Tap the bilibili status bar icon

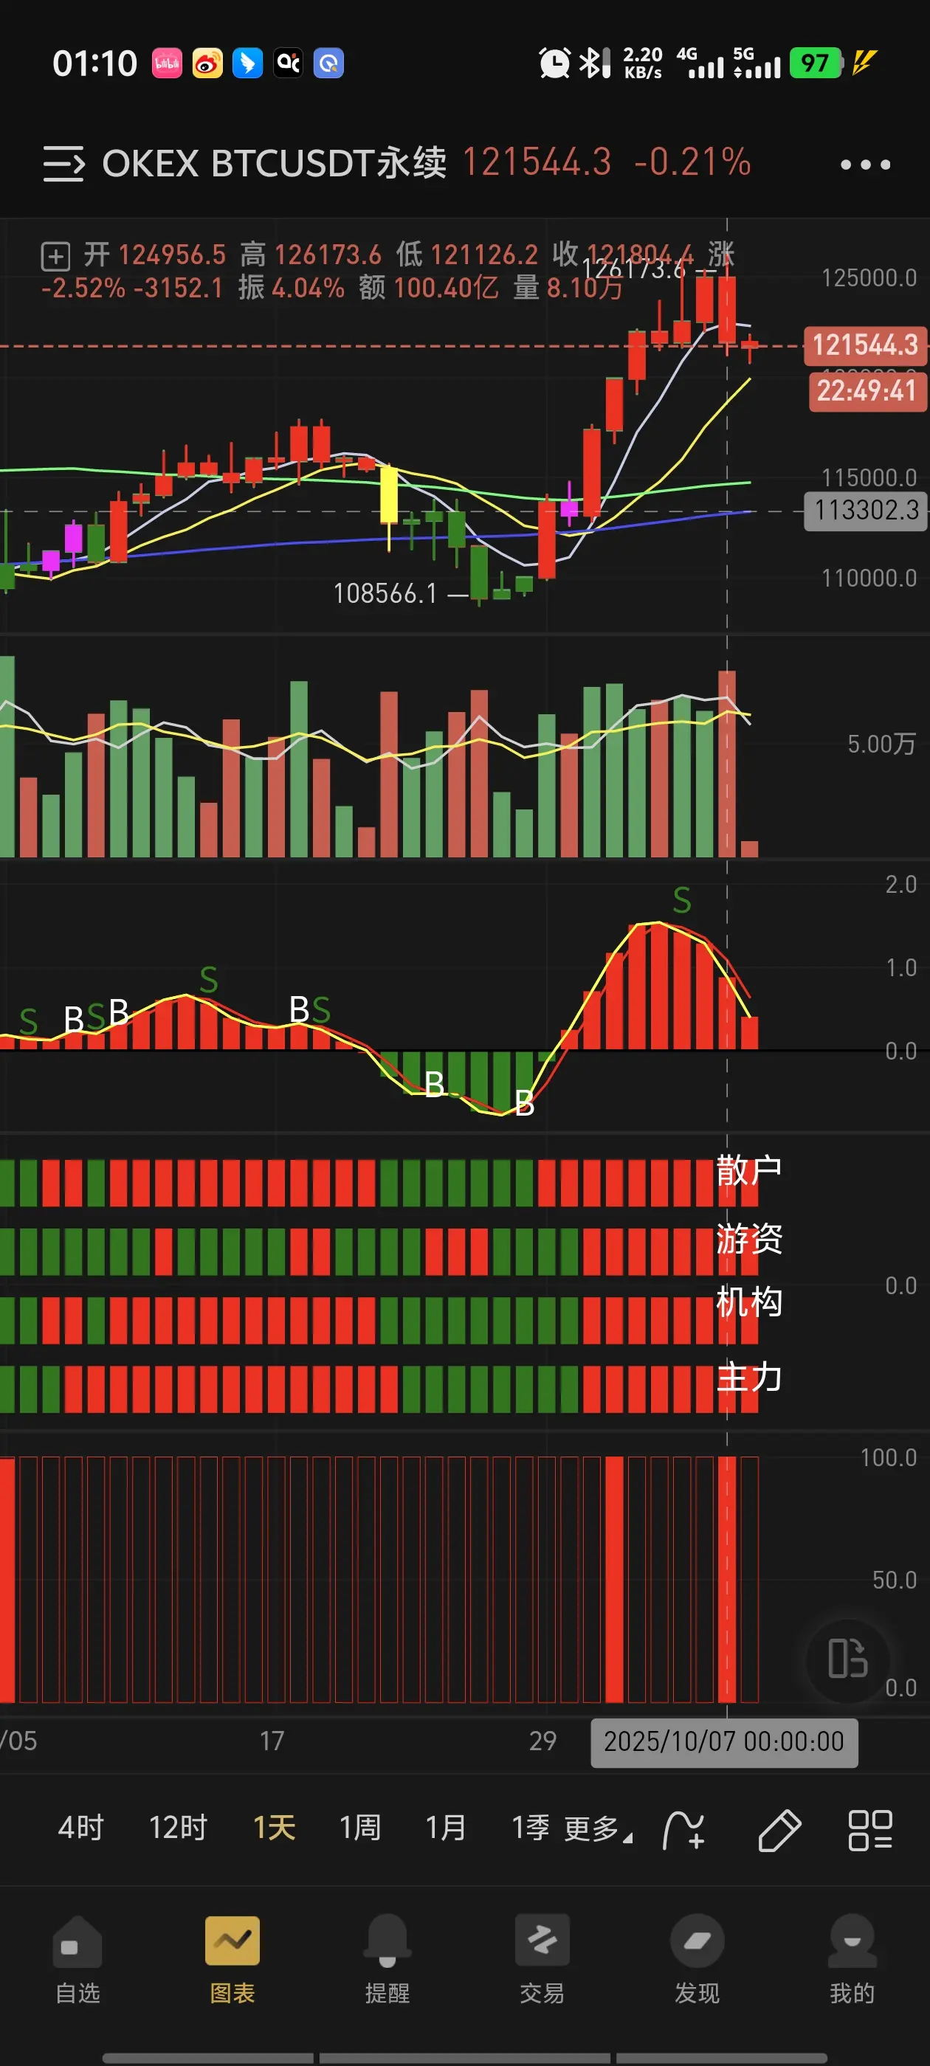pyautogui.click(x=167, y=63)
